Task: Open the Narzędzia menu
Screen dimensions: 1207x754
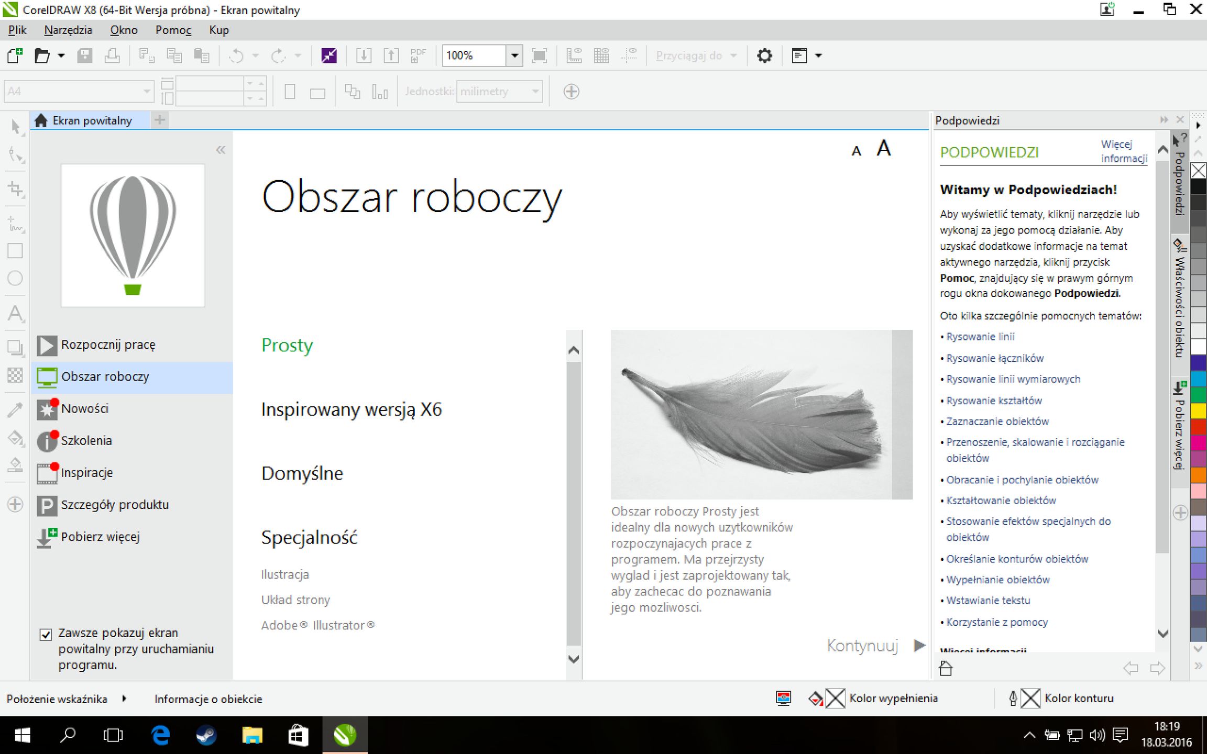Action: 68,30
